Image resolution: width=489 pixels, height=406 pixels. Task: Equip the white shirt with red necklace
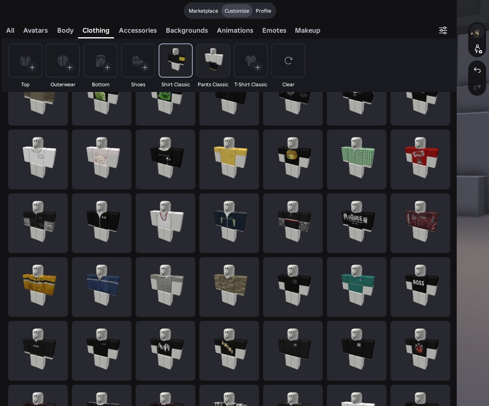point(165,223)
